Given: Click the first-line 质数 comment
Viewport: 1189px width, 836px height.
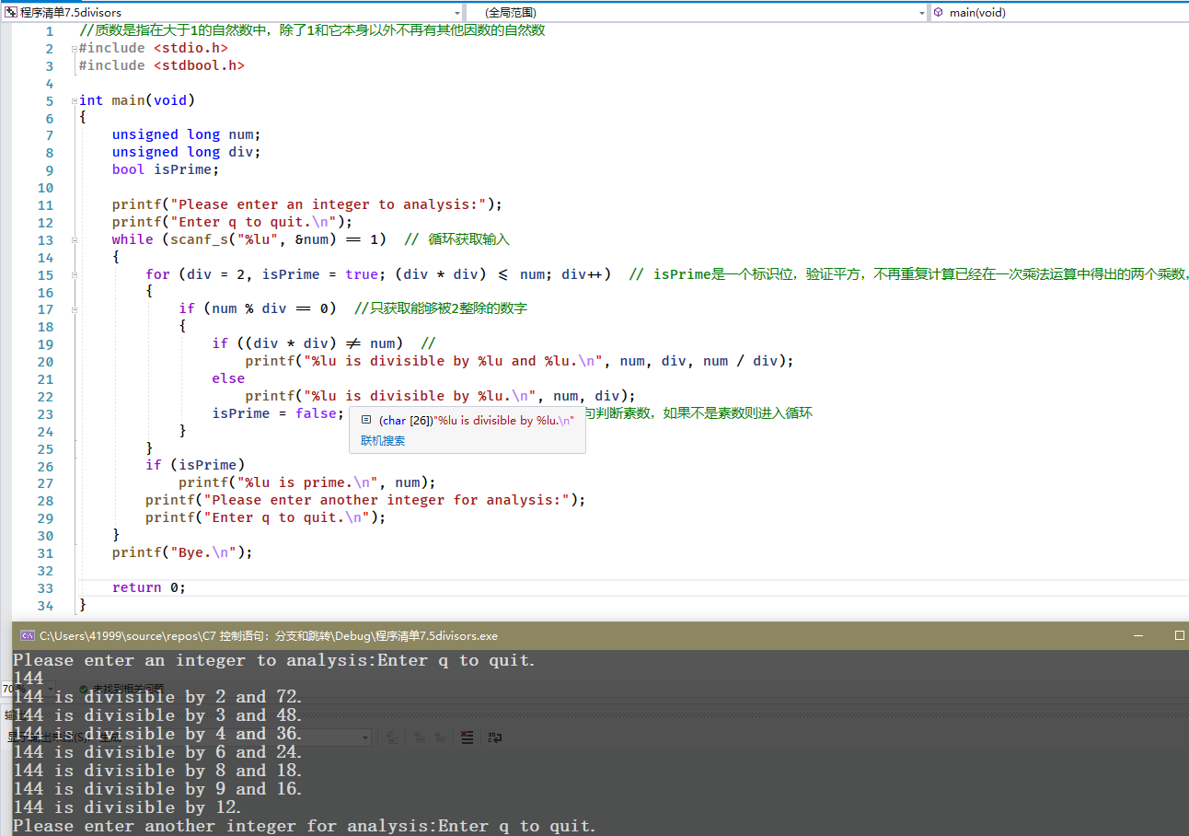Looking at the screenshot, I should 312,30.
